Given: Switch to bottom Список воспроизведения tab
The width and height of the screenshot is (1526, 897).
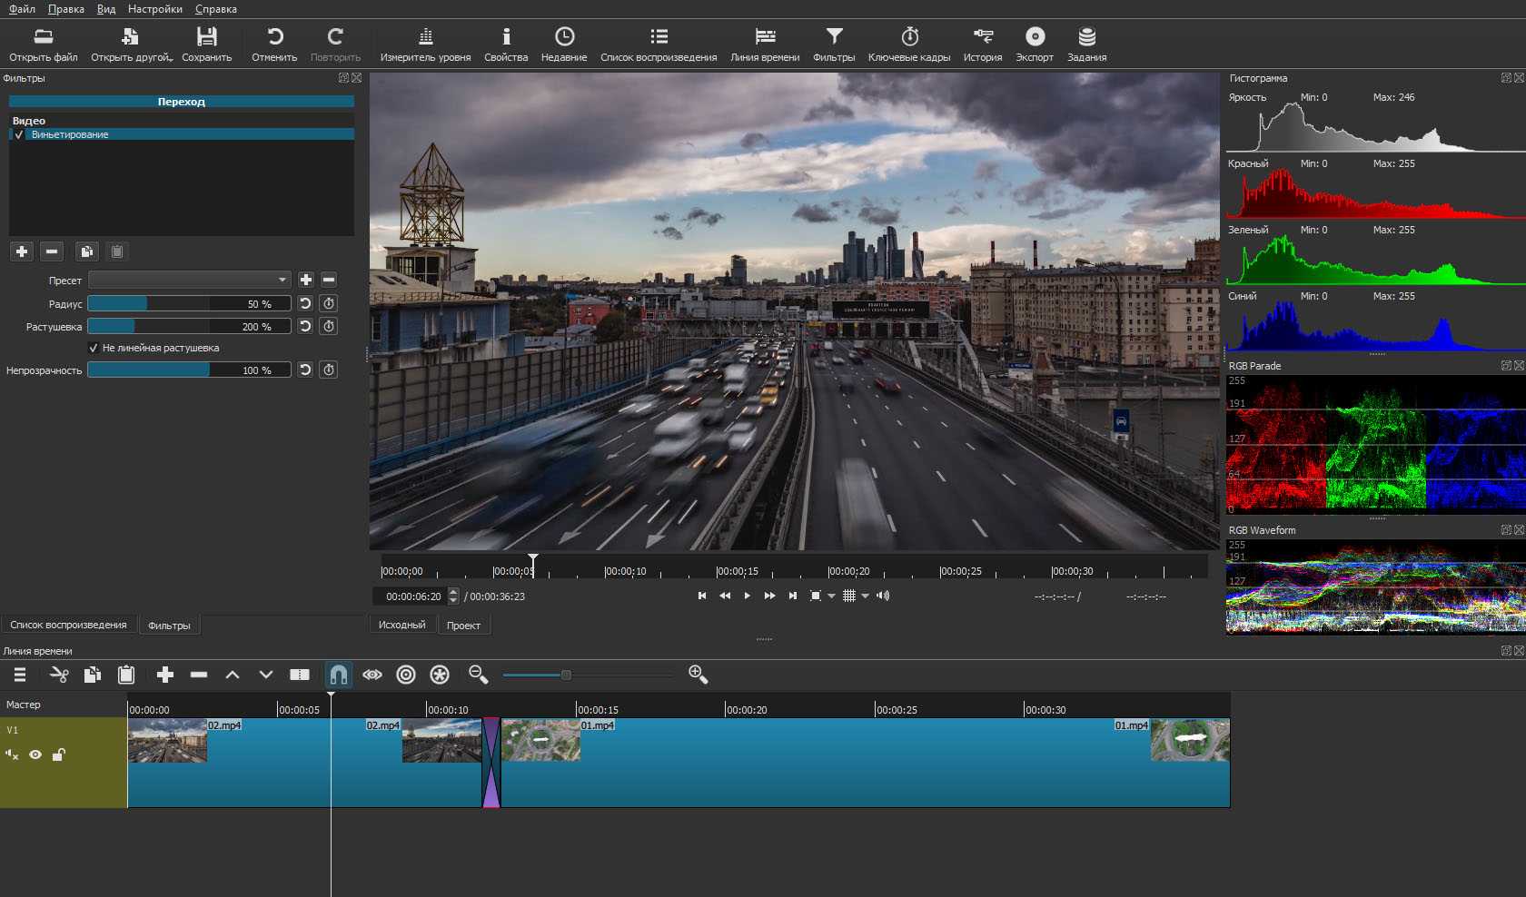Looking at the screenshot, I should [x=68, y=625].
